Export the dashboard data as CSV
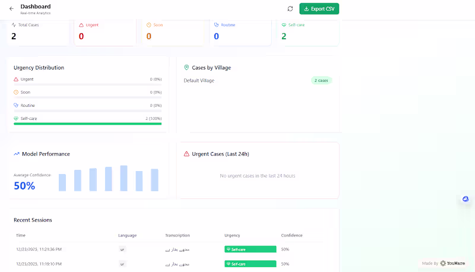 (x=319, y=9)
